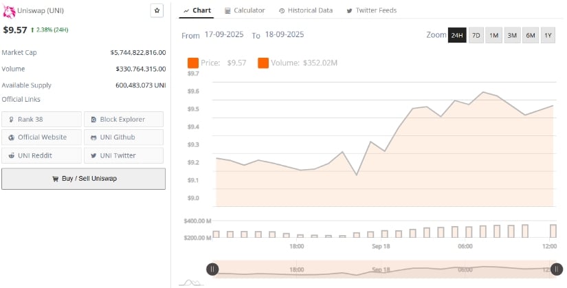Click the Volume value $330,764,315.00
This screenshot has height=288, width=567.
coord(141,69)
